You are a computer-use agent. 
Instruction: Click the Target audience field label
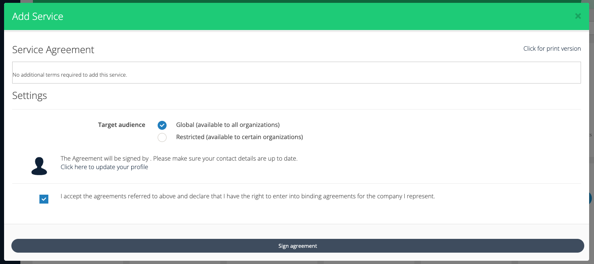(x=121, y=125)
